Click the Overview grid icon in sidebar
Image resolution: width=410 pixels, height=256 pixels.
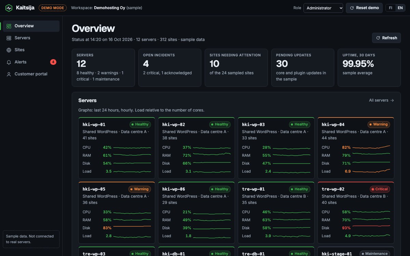coord(9,26)
